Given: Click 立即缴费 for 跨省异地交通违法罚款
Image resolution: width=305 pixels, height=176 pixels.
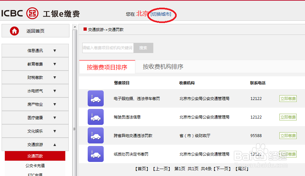Looking at the screenshot, I should tap(288, 135).
